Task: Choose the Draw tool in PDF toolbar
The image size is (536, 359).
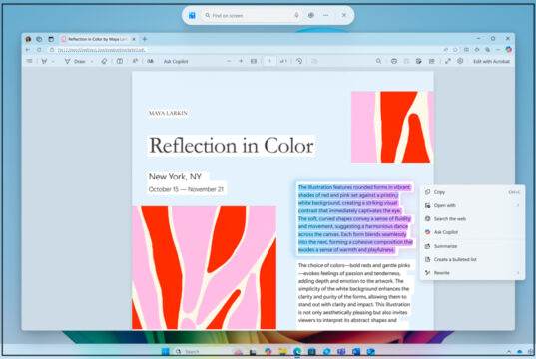Action: point(75,61)
